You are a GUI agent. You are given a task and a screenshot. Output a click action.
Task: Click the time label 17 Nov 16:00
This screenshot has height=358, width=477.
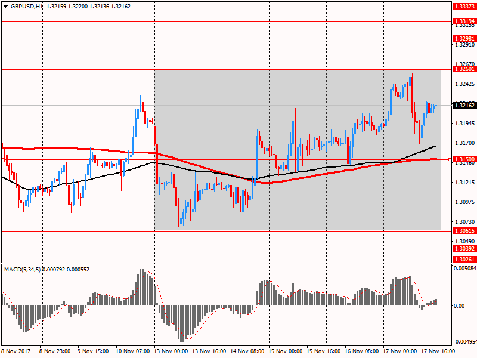[x=438, y=351]
